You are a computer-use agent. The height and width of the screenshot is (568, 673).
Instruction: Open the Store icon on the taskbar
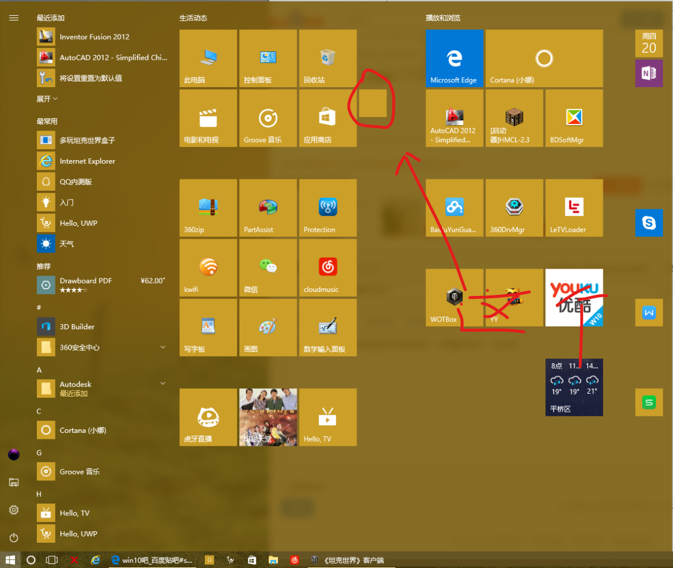252,560
